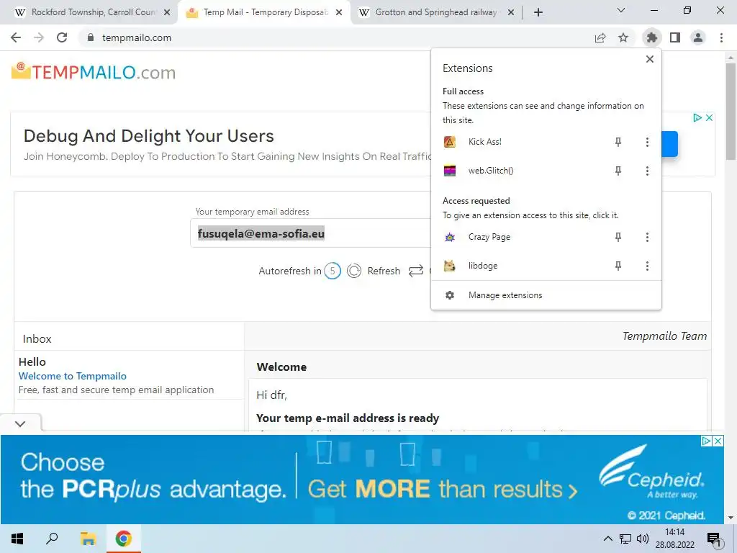Open the Extensions puzzle icon in toolbar
The image size is (737, 553).
tap(651, 37)
